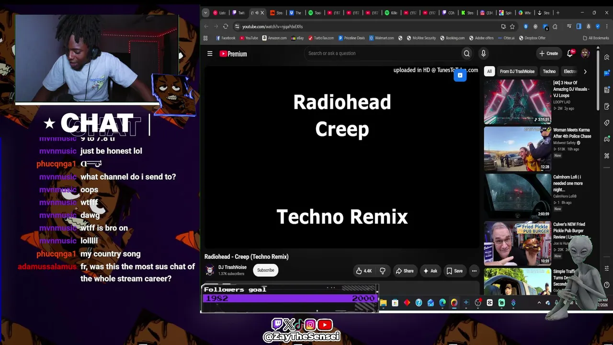Open the sidebar price tag icon
Viewport: 613px width, 345px height.
607,123
